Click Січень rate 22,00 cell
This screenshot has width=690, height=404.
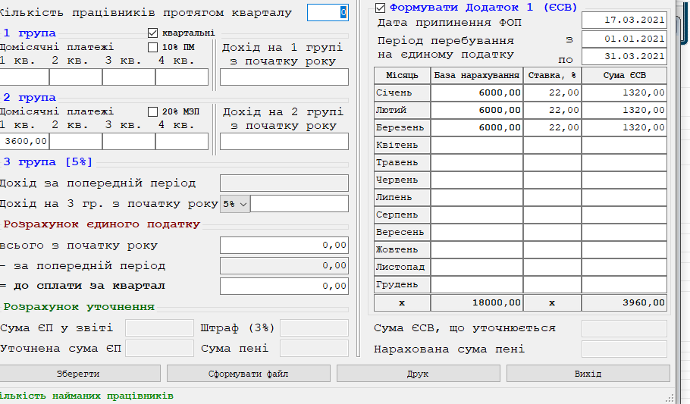(x=552, y=93)
